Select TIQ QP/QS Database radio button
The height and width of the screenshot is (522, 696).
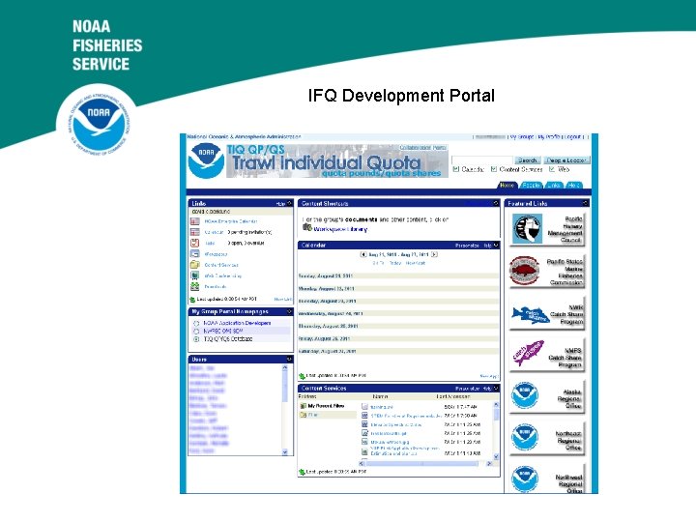click(196, 339)
